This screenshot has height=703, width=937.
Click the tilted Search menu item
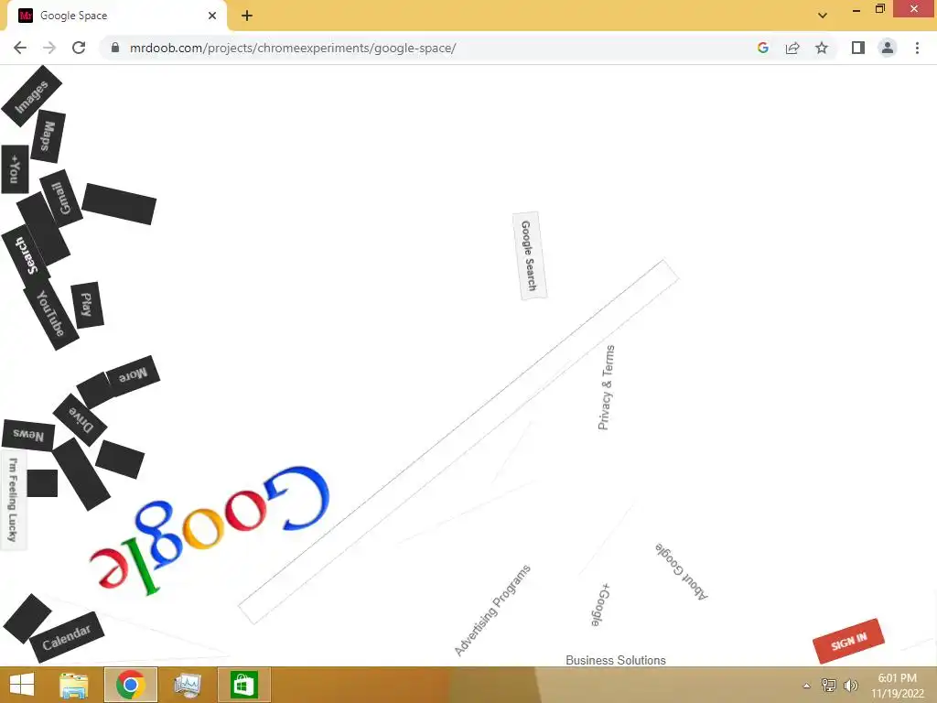tap(26, 254)
